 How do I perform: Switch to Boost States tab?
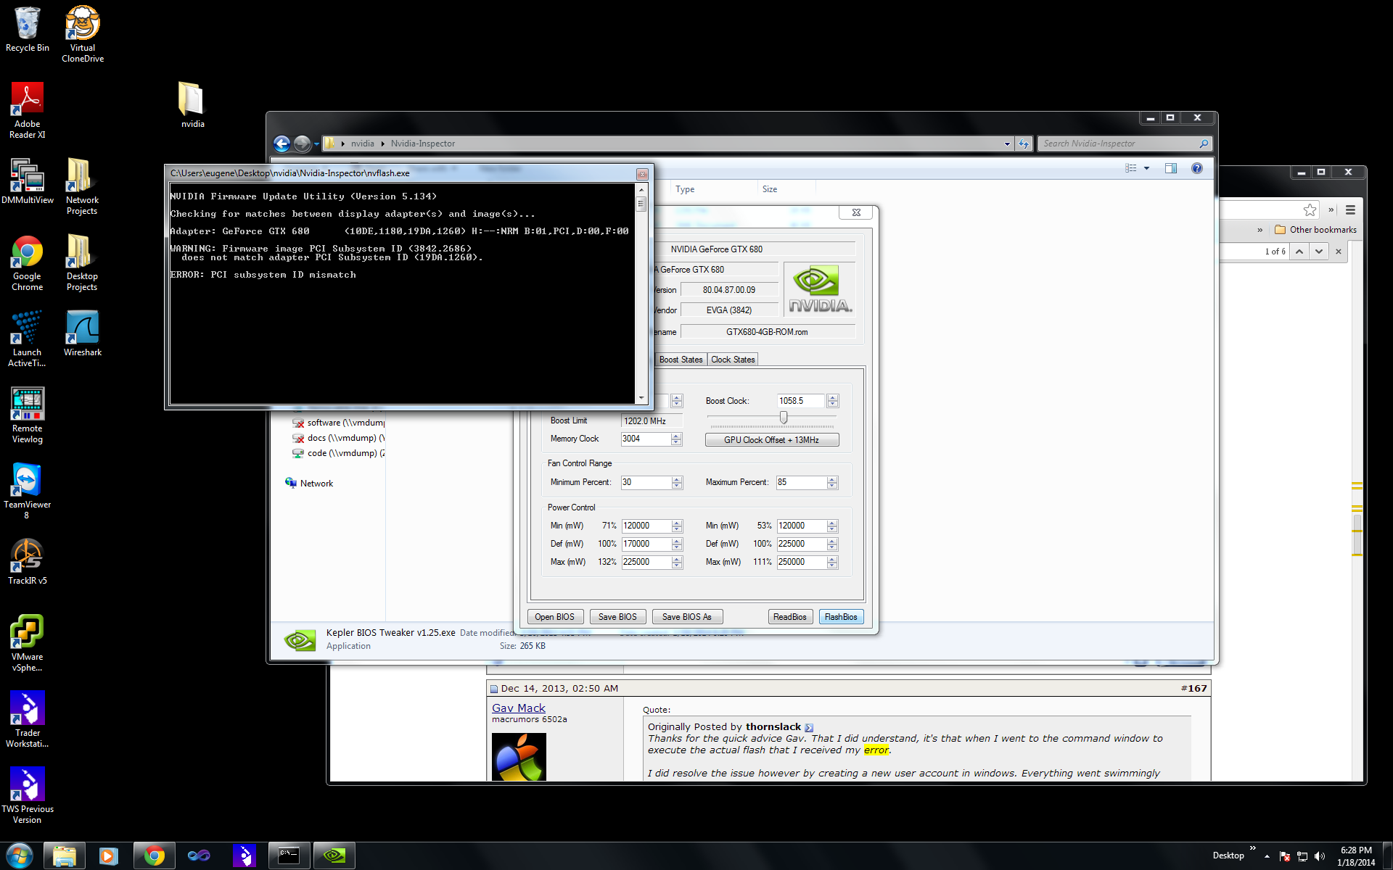point(681,360)
